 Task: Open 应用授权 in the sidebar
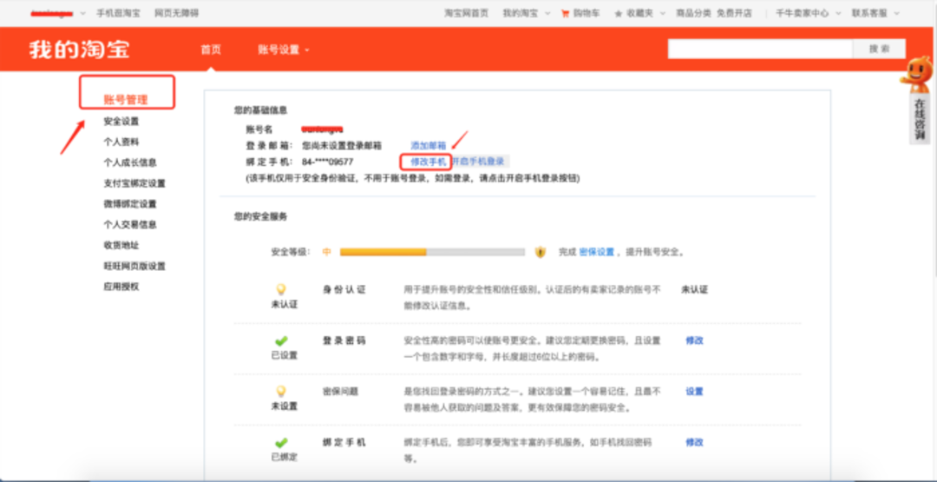click(x=121, y=287)
